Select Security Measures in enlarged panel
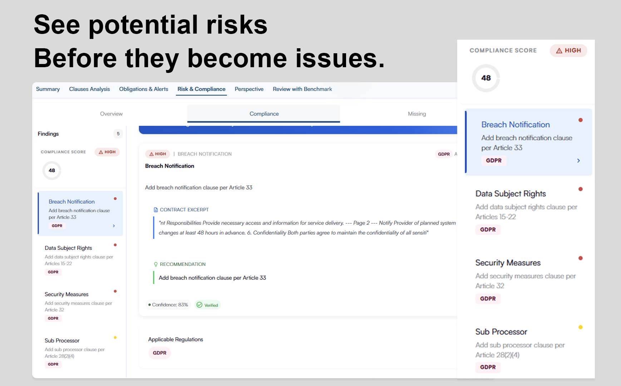This screenshot has height=386, width=621. (x=528, y=280)
